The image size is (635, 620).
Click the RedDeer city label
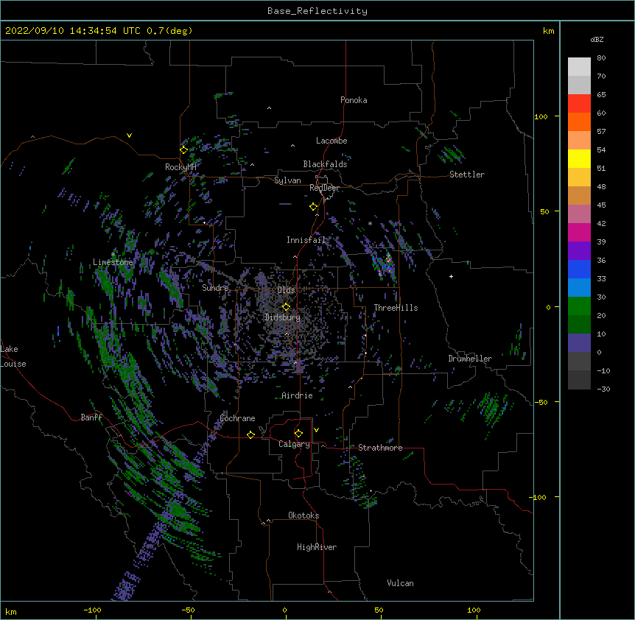[x=325, y=188]
